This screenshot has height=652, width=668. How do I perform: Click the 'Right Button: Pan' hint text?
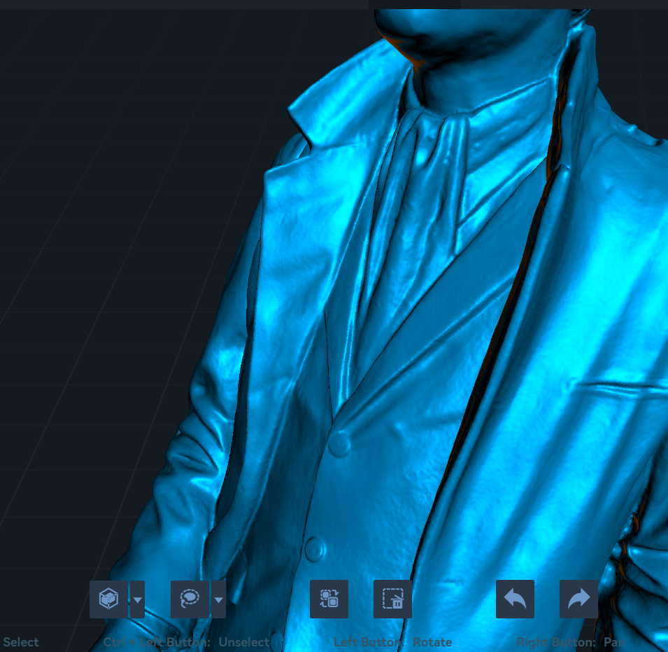tap(570, 642)
